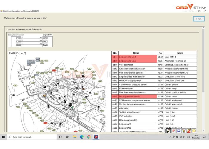The width and height of the screenshot is (209, 149).
Task: Click the Malfunction of boost pressure sensor title
Action: pos(25,18)
